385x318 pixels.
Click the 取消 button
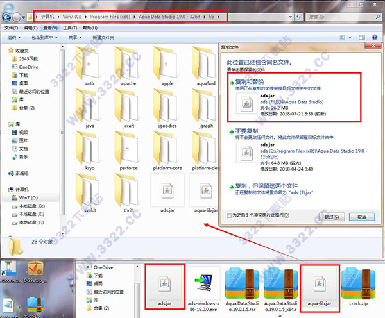pyautogui.click(x=362, y=217)
